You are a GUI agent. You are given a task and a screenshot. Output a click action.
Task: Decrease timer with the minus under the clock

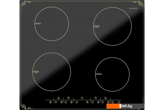[x=77, y=102]
